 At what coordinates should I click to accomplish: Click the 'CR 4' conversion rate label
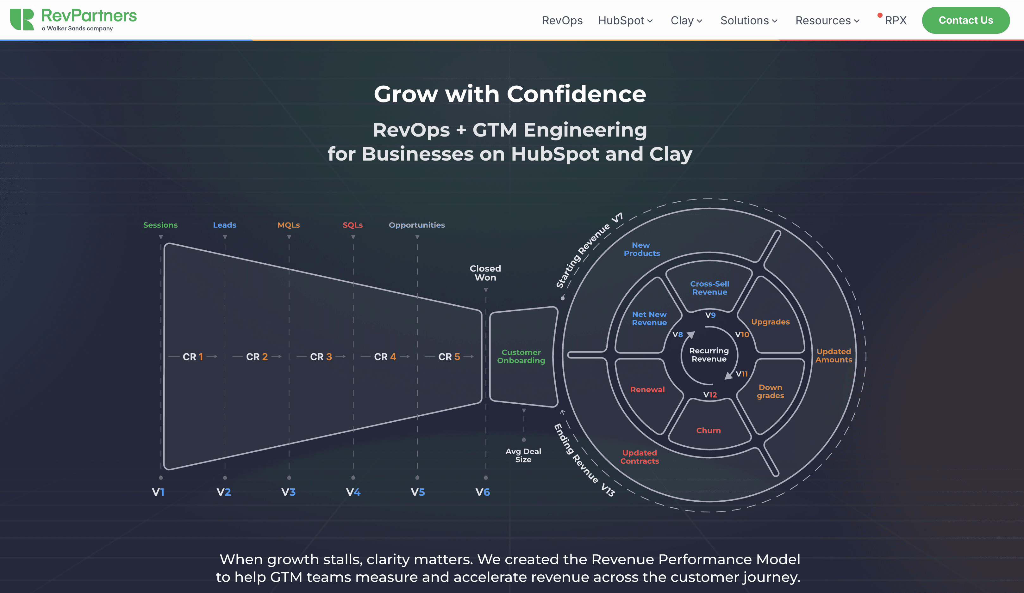pyautogui.click(x=385, y=357)
